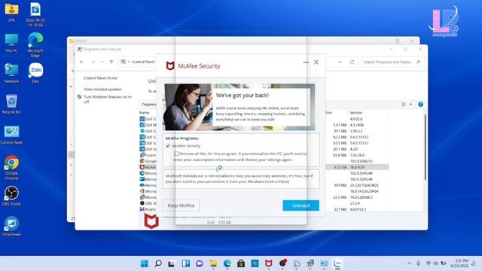482x271 pixels.
Task: Select the McAfee row in programs list
Action: coord(148,167)
